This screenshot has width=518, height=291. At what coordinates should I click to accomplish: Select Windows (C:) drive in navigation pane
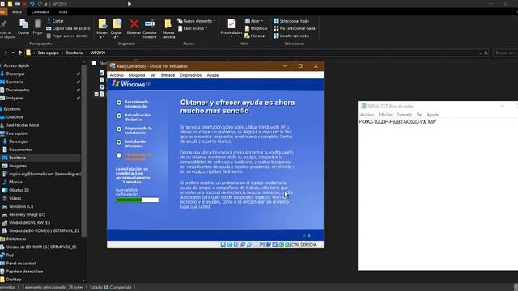(21, 207)
